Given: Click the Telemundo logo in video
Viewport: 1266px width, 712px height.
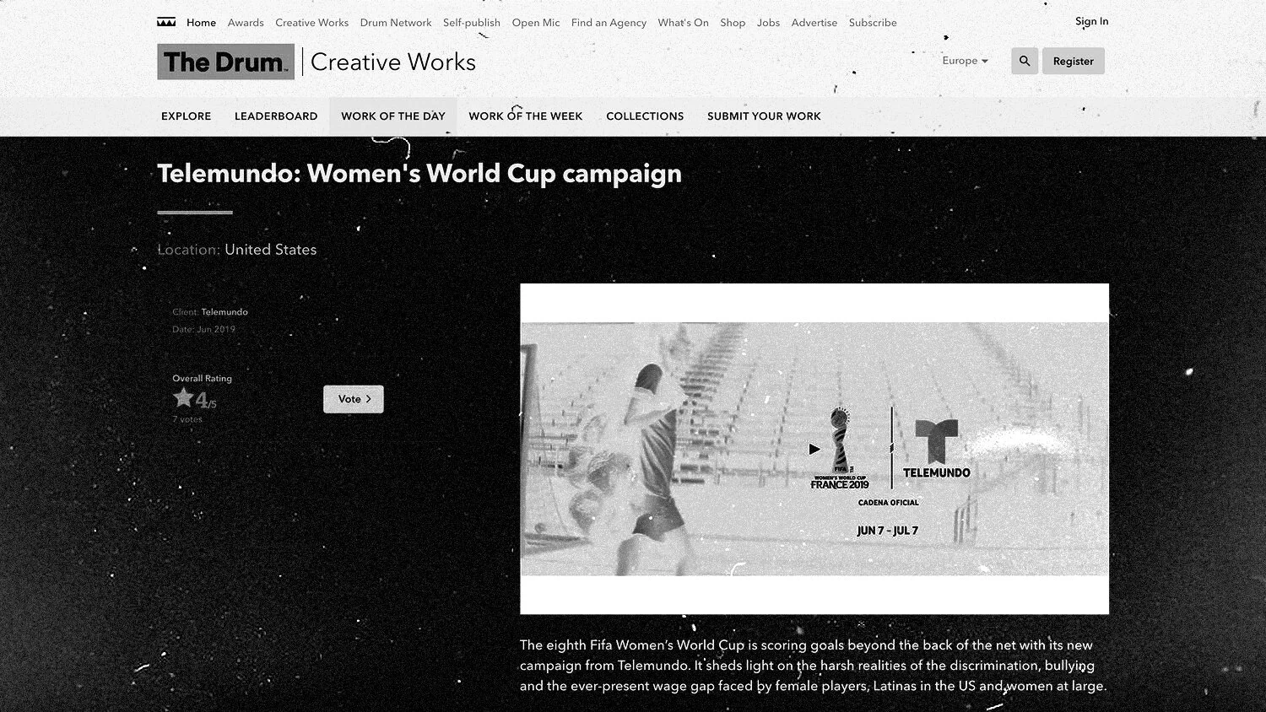Looking at the screenshot, I should [937, 449].
